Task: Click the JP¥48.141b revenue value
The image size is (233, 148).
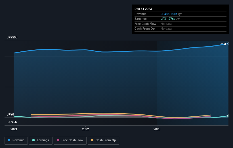Action: [x=169, y=14]
